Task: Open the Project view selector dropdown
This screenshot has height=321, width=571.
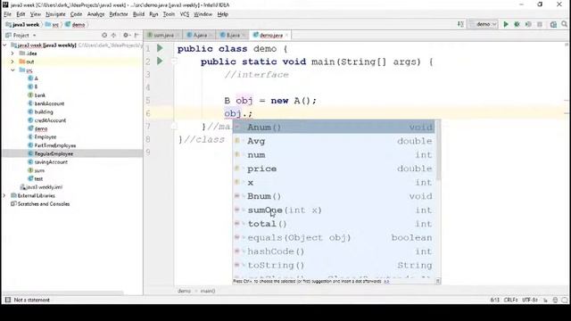Action: (21, 36)
